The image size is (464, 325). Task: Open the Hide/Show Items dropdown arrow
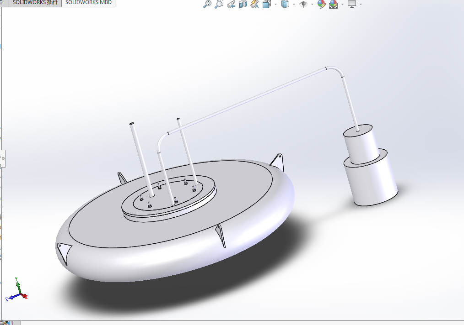click(x=312, y=4)
